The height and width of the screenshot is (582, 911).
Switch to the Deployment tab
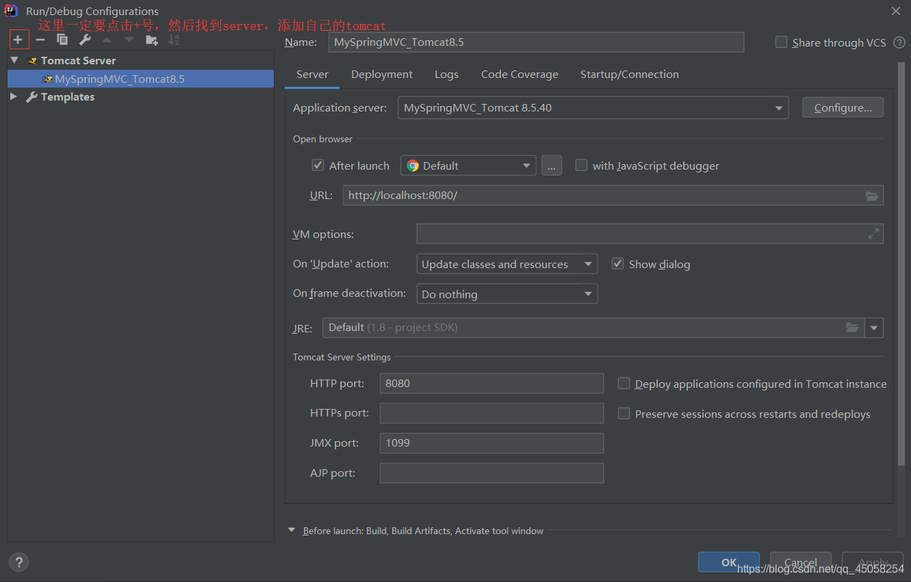point(382,75)
